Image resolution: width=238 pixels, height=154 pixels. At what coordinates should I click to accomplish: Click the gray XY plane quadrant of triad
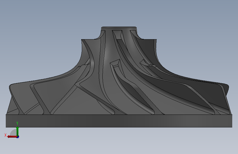13,133
